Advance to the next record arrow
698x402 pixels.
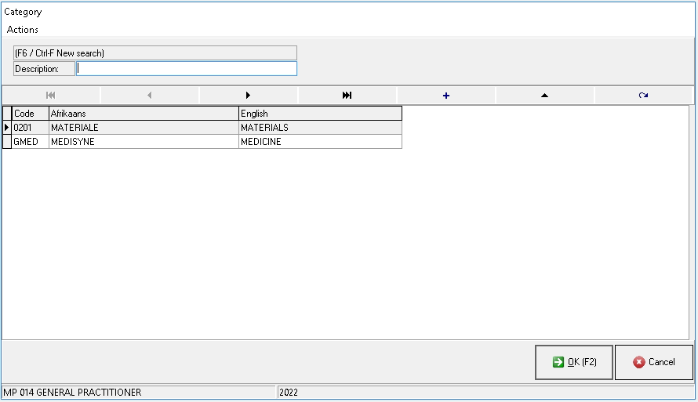249,96
